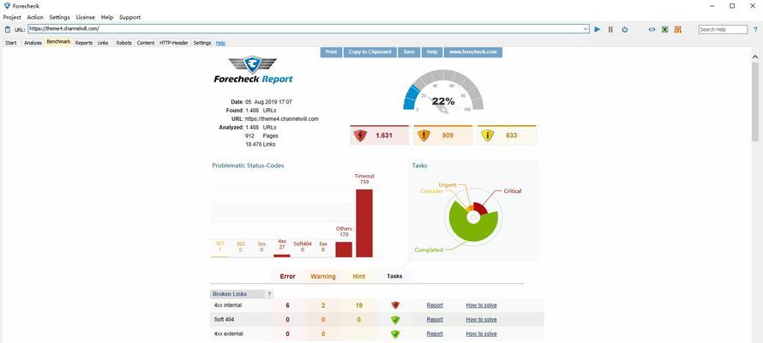This screenshot has width=763, height=343.
Task: Switch to the Reports tab
Action: [83, 43]
